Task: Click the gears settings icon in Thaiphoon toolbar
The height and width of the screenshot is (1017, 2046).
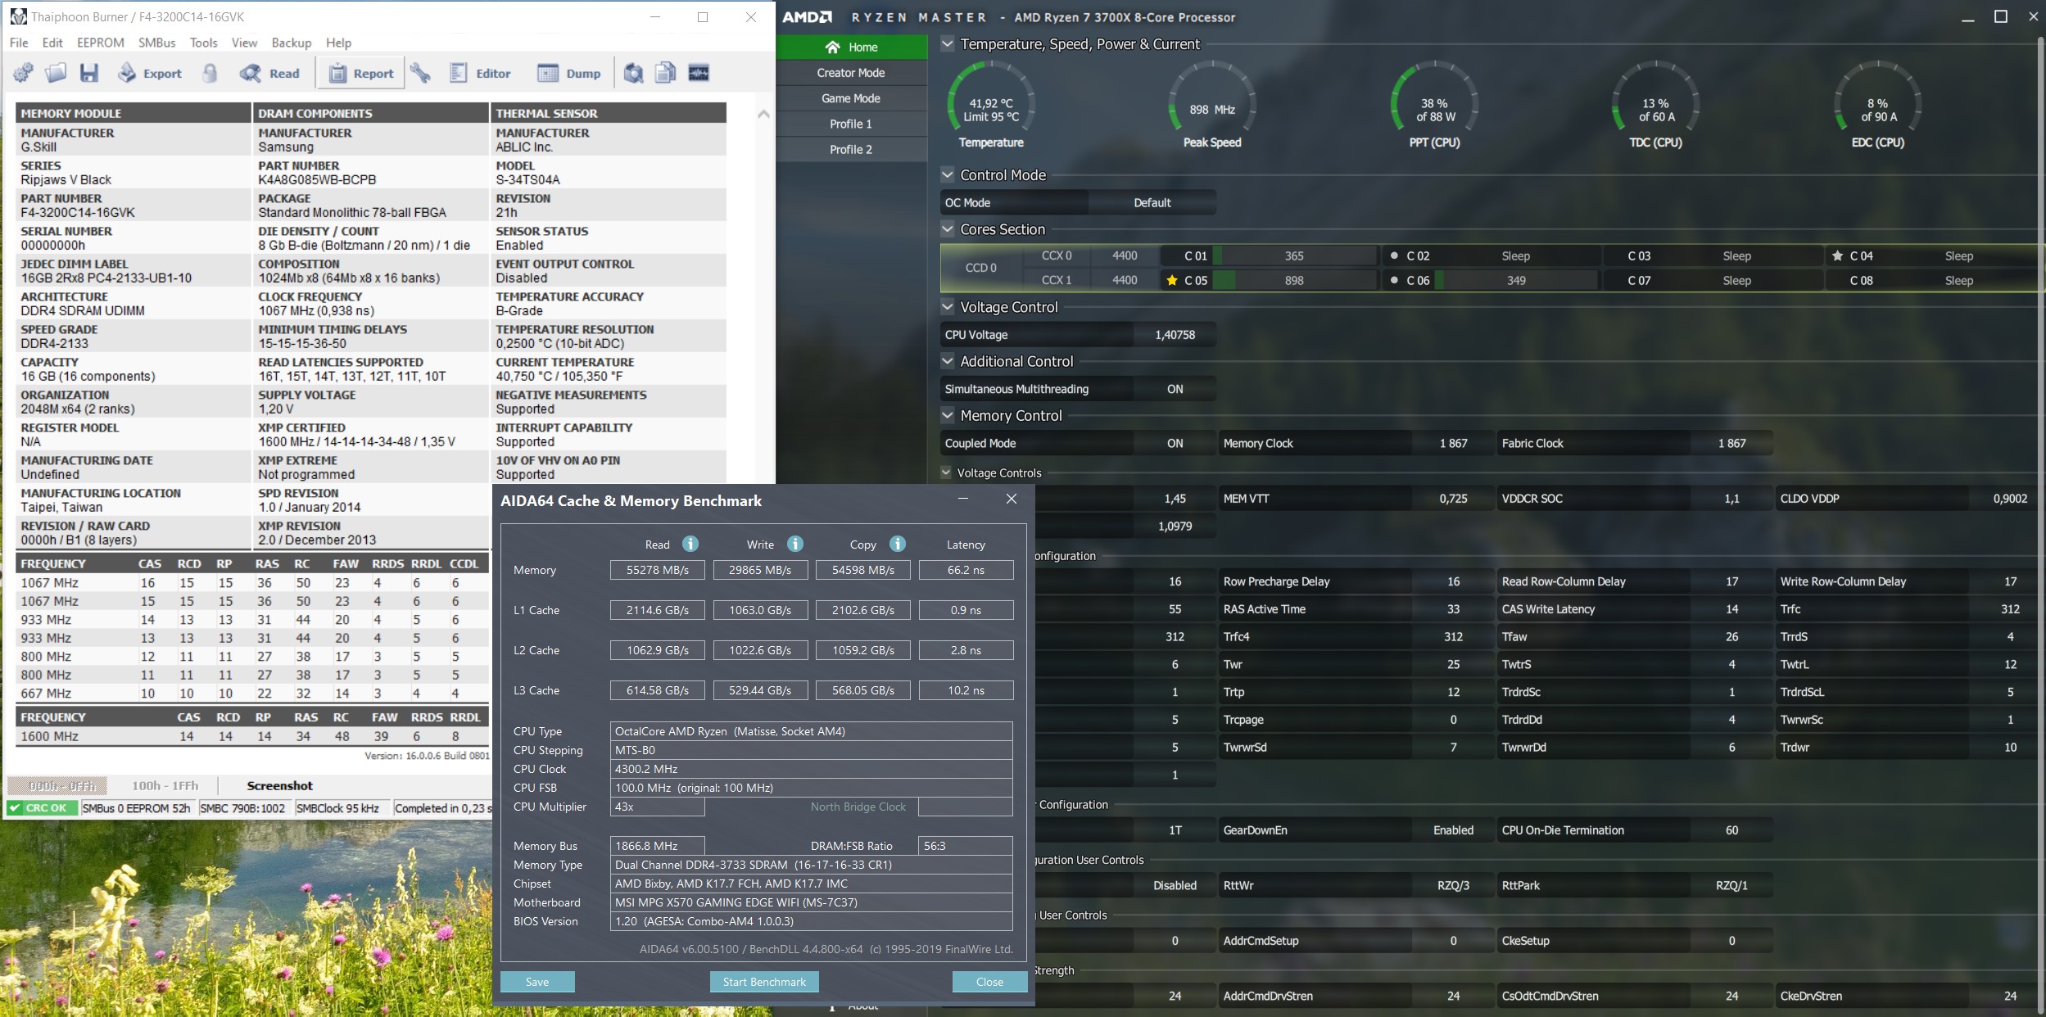Action: coord(24,73)
